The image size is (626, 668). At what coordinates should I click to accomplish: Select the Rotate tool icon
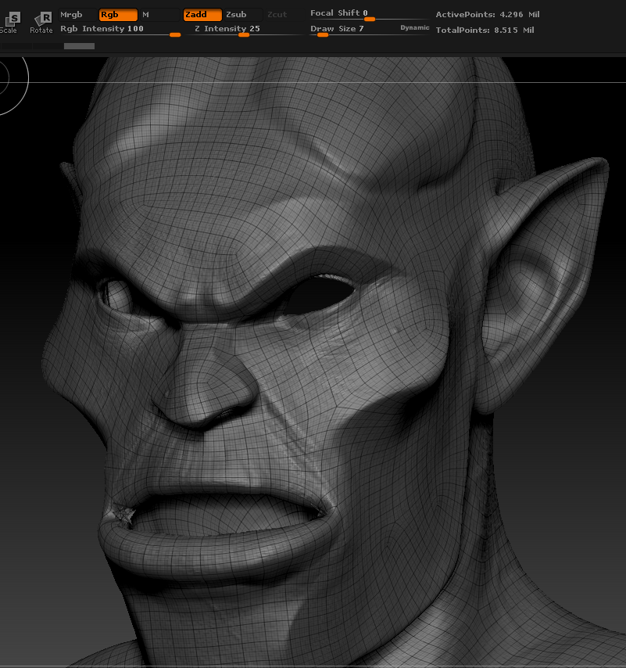coord(41,23)
